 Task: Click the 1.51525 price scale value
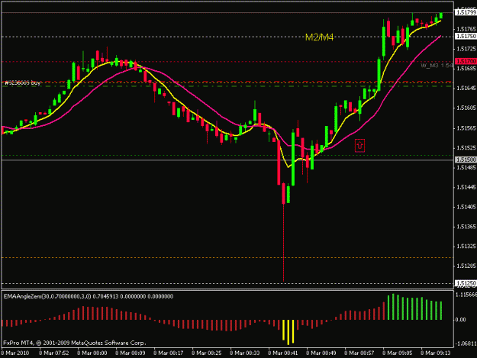(466, 148)
